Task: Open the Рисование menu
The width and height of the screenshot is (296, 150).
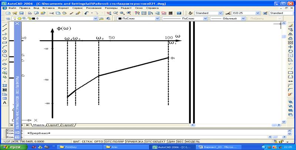Action: click(93, 8)
